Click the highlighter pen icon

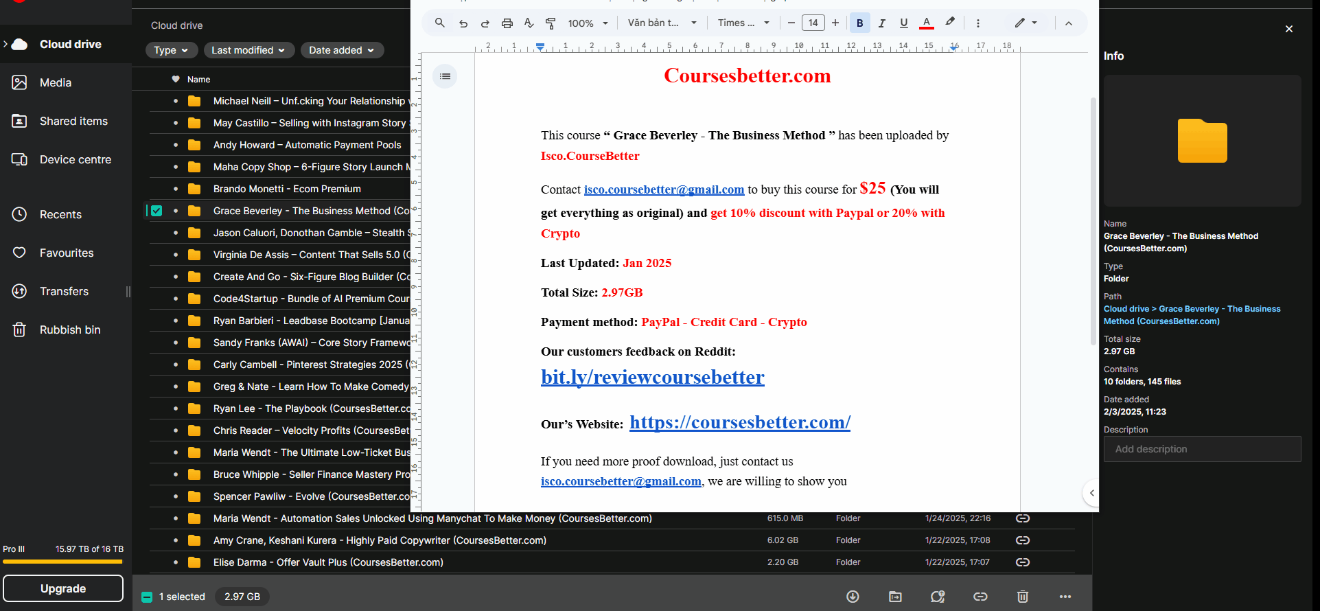(x=950, y=23)
